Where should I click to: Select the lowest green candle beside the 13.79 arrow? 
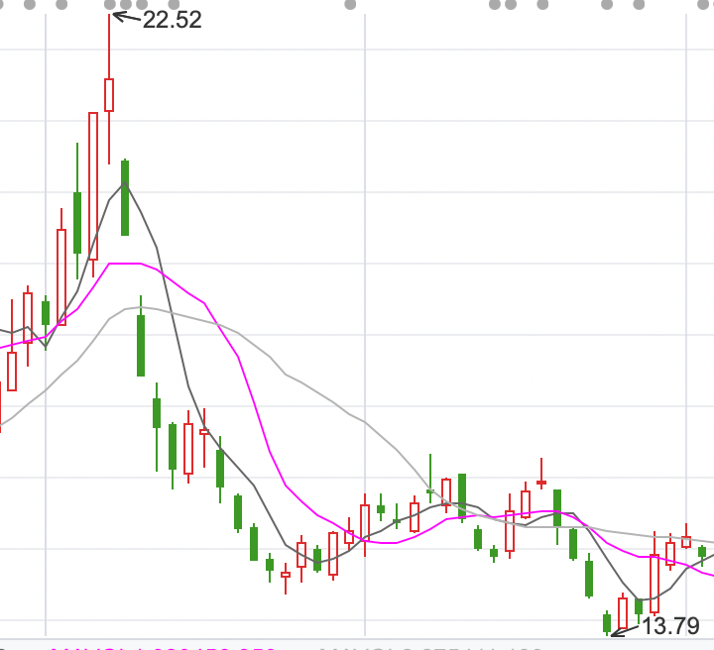tap(607, 622)
